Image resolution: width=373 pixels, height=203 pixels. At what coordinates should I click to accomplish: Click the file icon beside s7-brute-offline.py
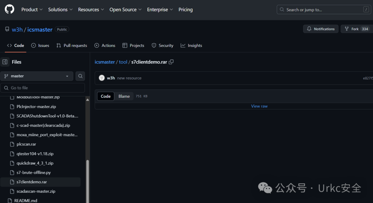click(x=12, y=173)
